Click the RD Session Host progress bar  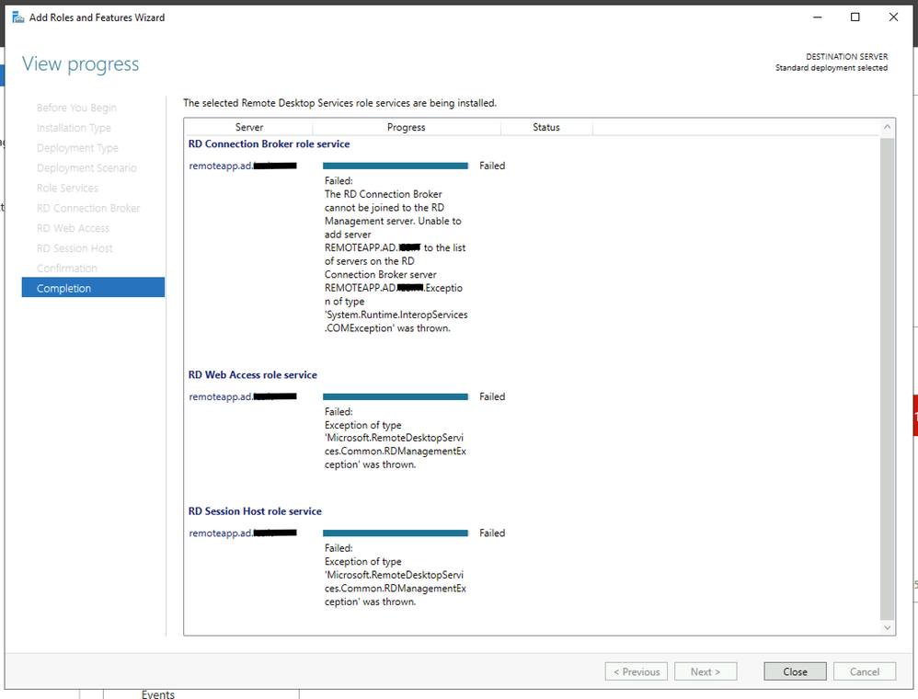tap(396, 533)
